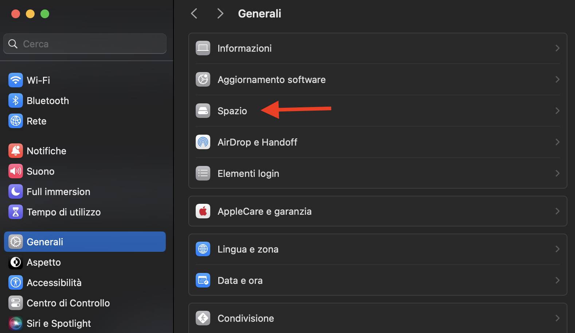
Task: Select Bluetooth in the sidebar
Action: 85,100
